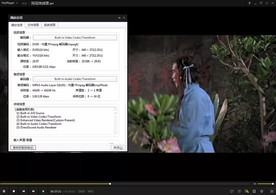Skip to the next file

point(33,191)
